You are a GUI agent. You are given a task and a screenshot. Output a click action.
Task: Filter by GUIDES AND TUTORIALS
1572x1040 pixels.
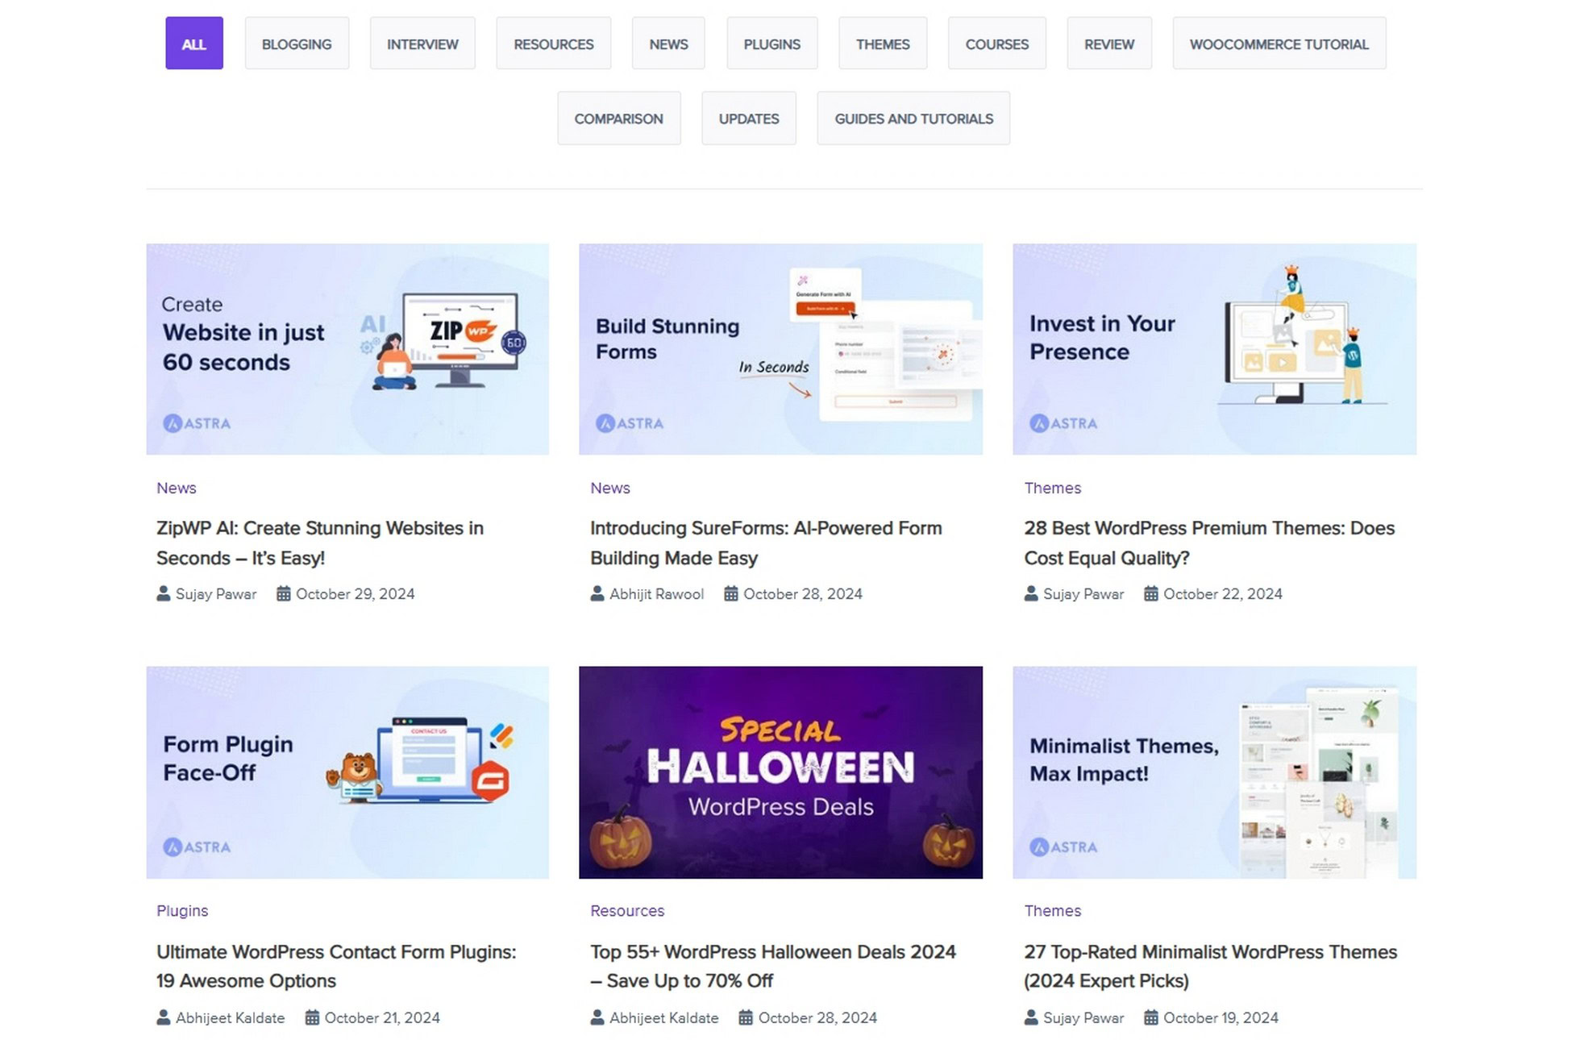pyautogui.click(x=913, y=119)
